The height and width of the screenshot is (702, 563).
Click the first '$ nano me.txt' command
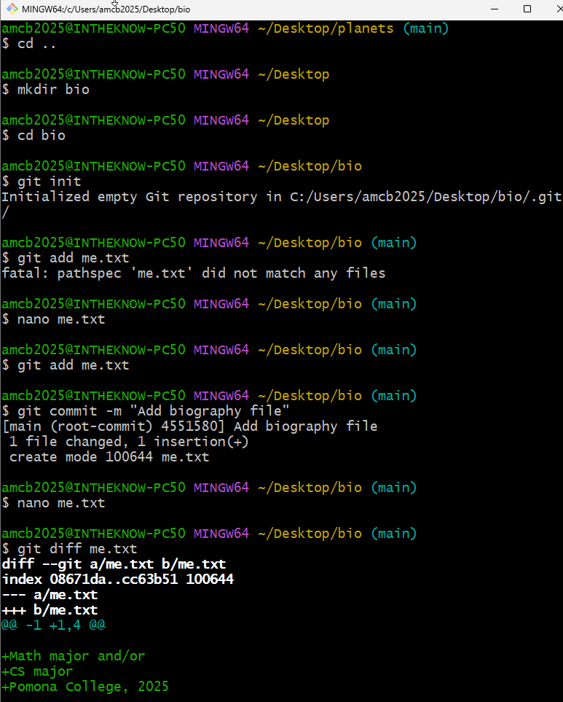tap(54, 319)
